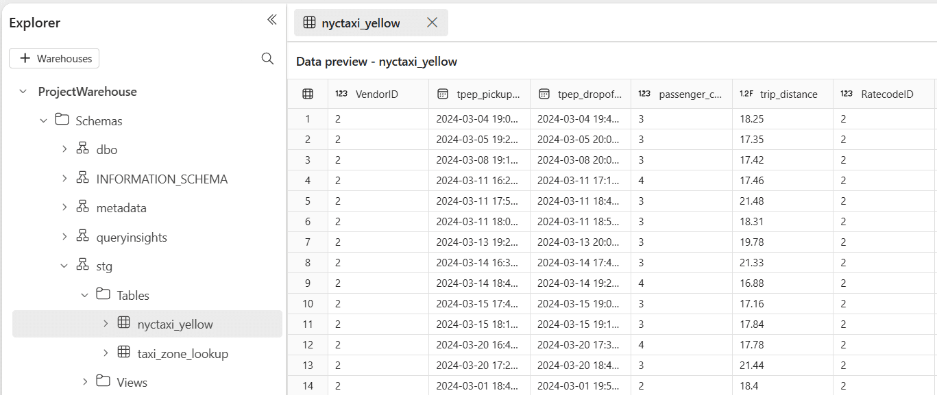Click dropoff cell 2024-03-08 in row 3
Screen dimensions: 937x395
(581, 160)
